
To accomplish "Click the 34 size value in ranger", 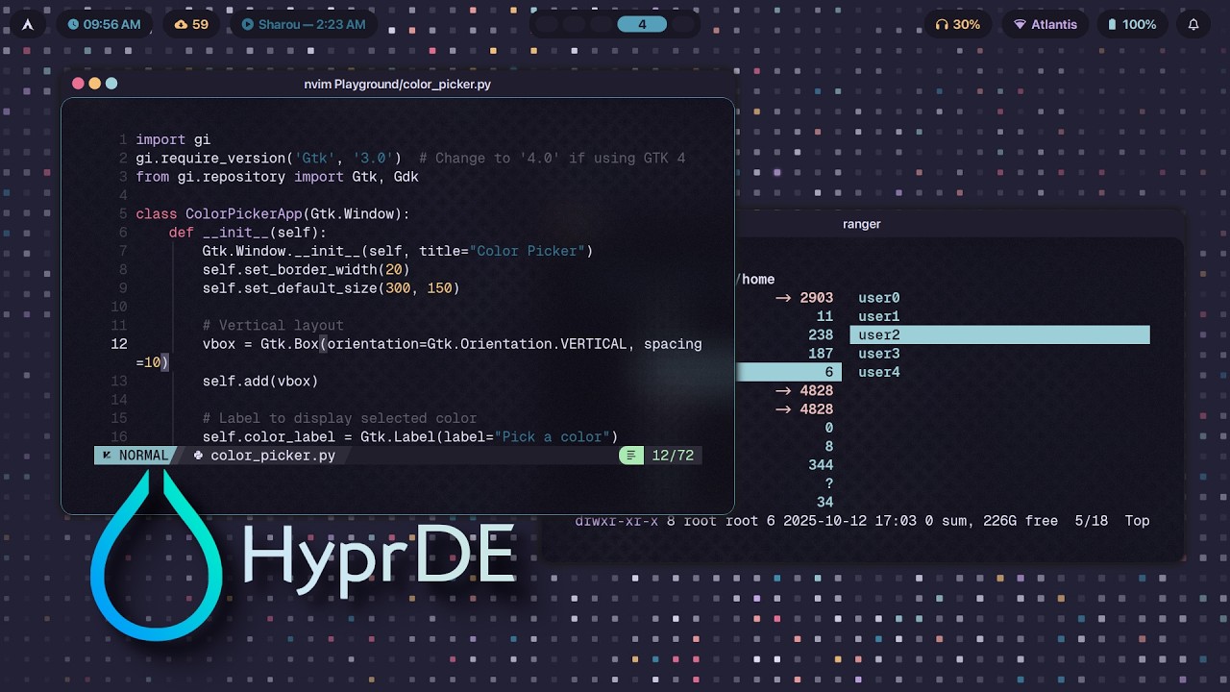I will 824,502.
